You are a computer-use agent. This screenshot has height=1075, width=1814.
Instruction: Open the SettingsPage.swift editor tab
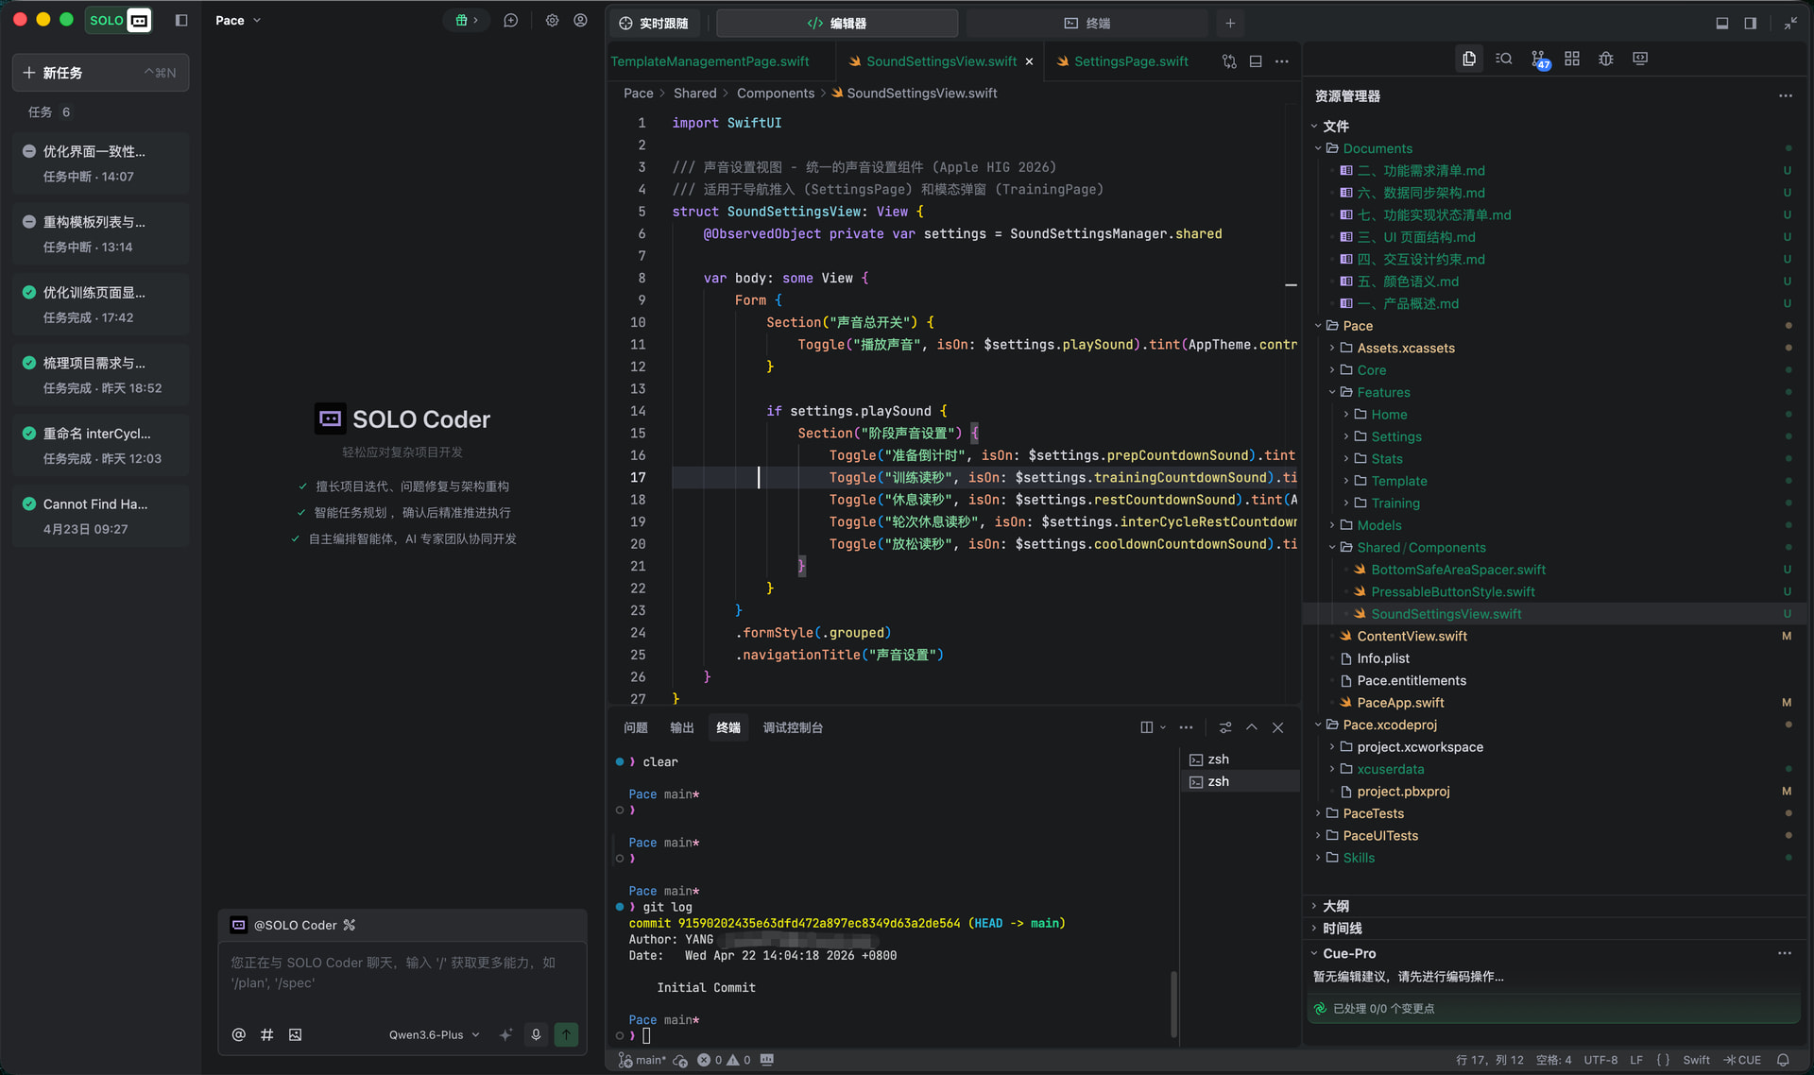[1130, 61]
